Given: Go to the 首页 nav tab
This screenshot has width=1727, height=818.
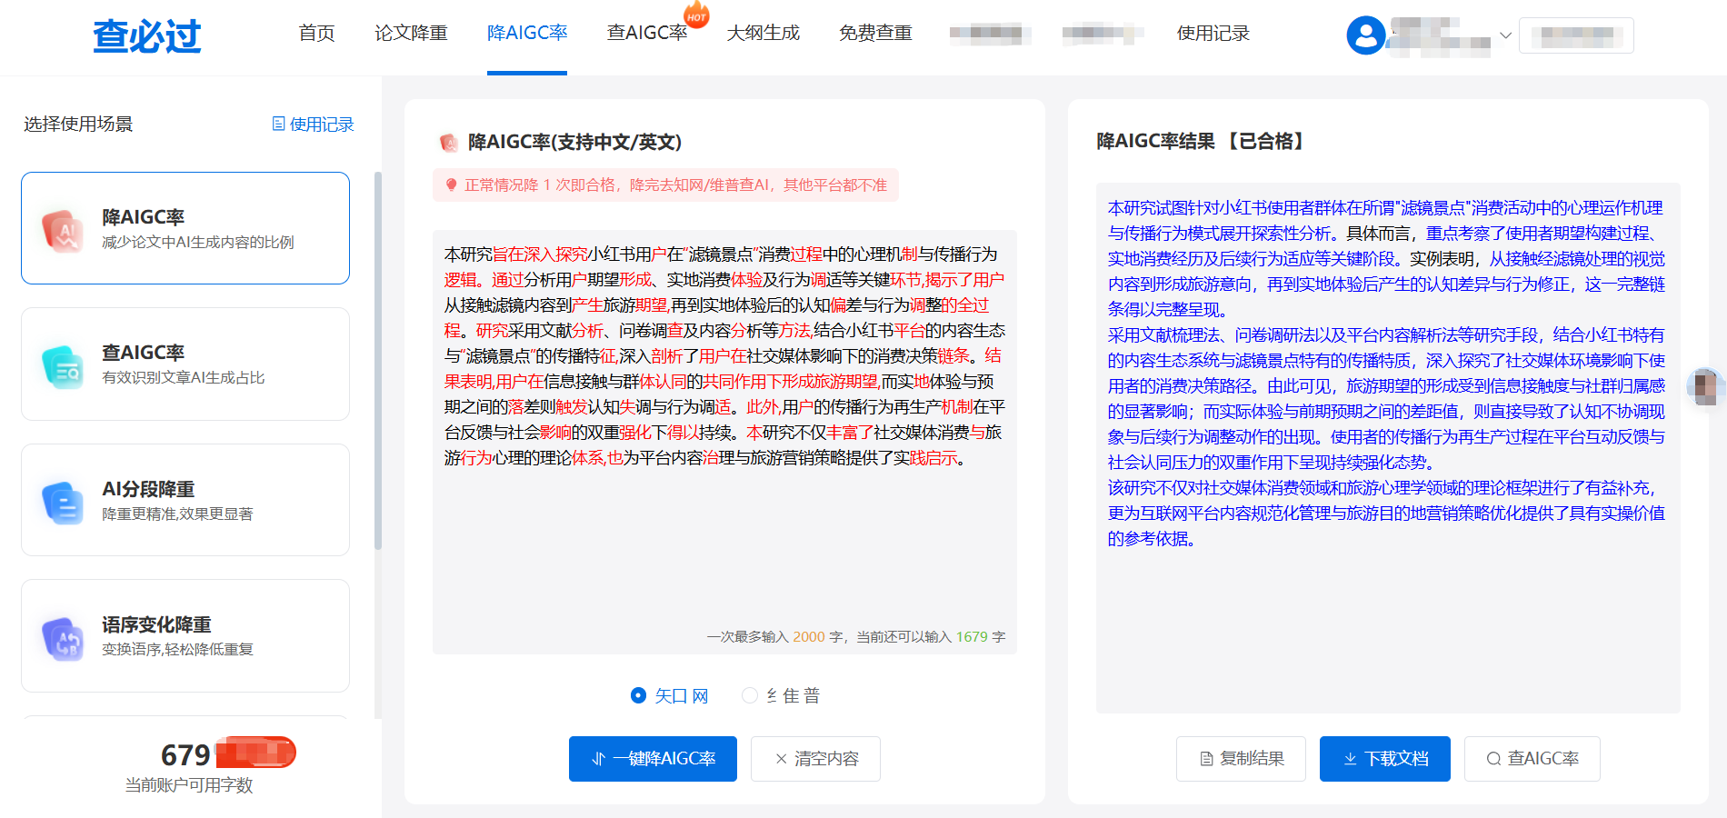Looking at the screenshot, I should coord(316,34).
